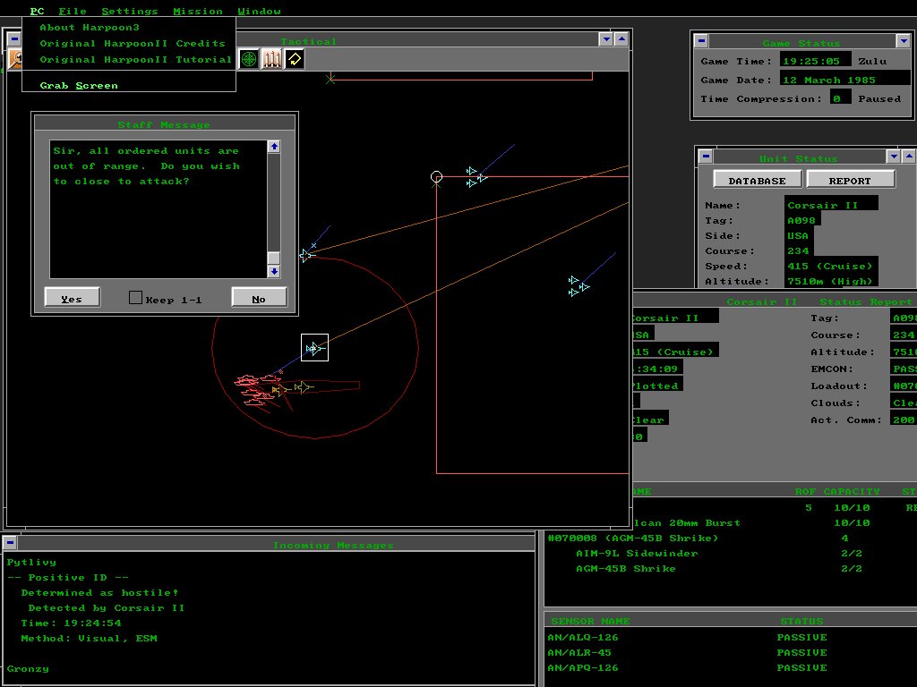Open the Tactical window system menu button

pyautogui.click(x=14, y=39)
